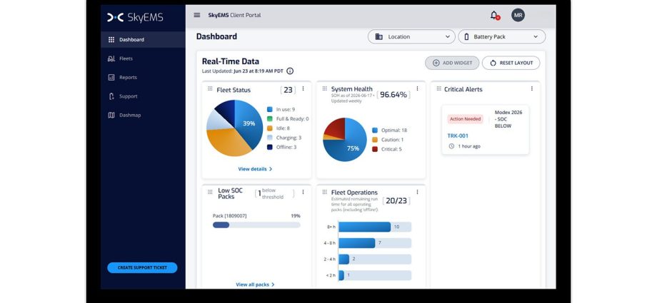Click the Modex 2026 - SOC BELOW alert text
The image size is (657, 303).
pos(508,119)
